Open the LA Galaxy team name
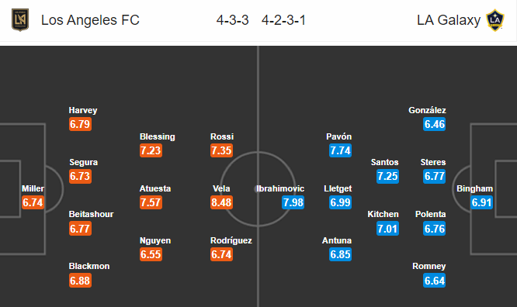The width and height of the screenshot is (517, 307). [449, 20]
